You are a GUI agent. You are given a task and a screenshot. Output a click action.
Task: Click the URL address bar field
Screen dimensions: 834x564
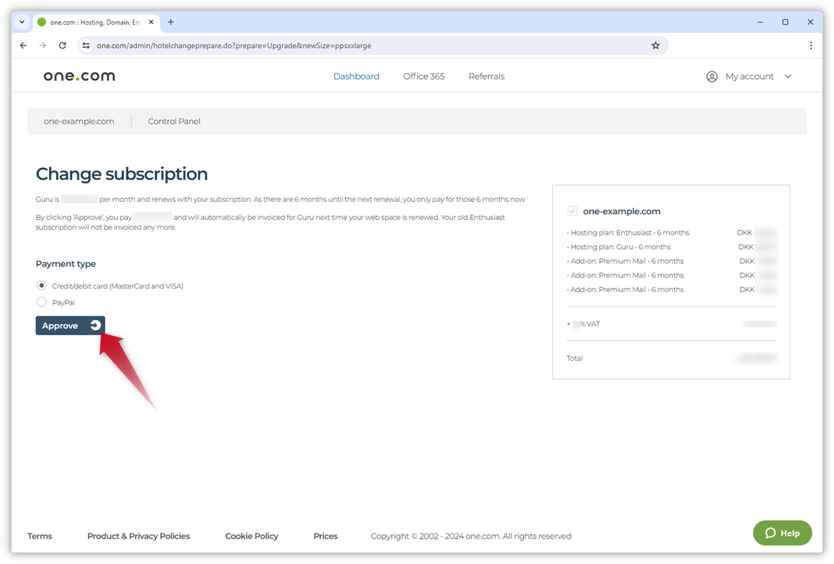click(365, 45)
